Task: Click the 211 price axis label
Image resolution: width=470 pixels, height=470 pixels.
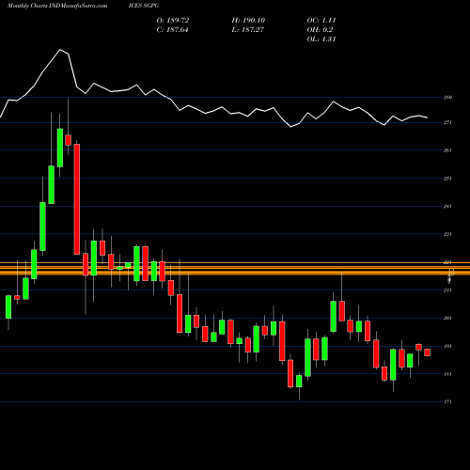Action: coord(447,290)
